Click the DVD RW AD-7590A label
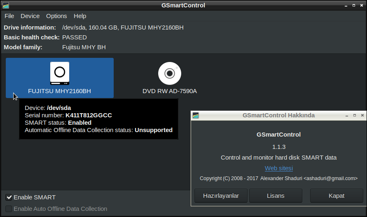This screenshot has height=217, width=367. [x=170, y=91]
